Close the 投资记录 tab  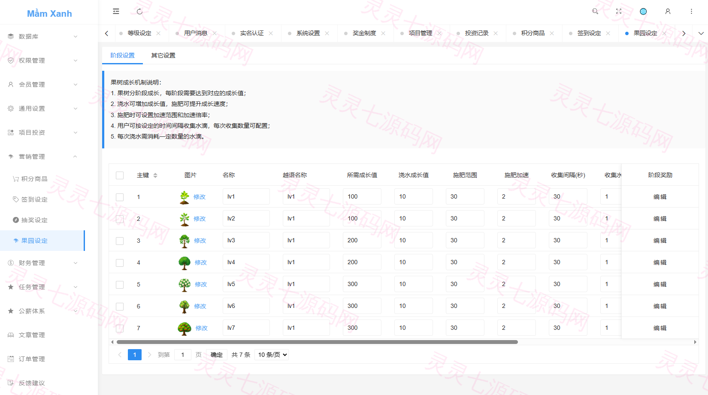click(496, 33)
